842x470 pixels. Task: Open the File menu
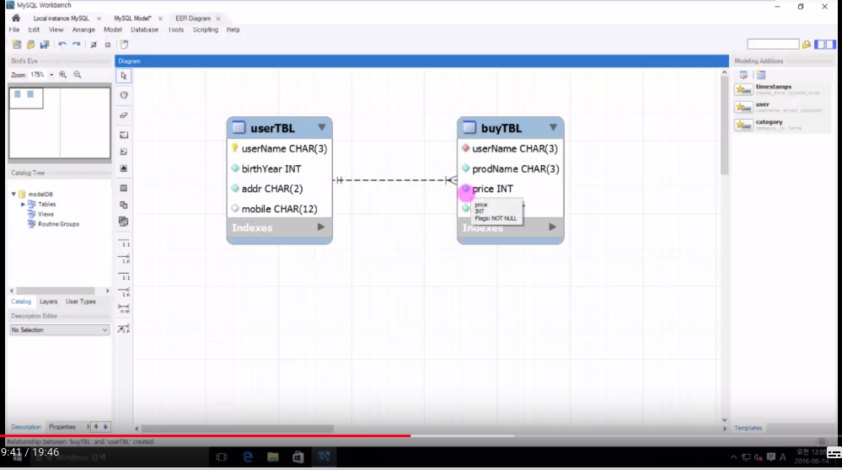tap(14, 29)
